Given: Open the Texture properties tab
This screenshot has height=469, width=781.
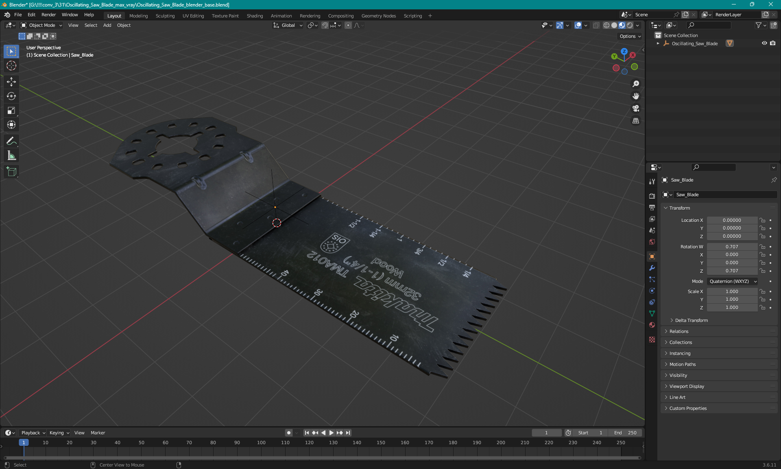Looking at the screenshot, I should tap(652, 340).
